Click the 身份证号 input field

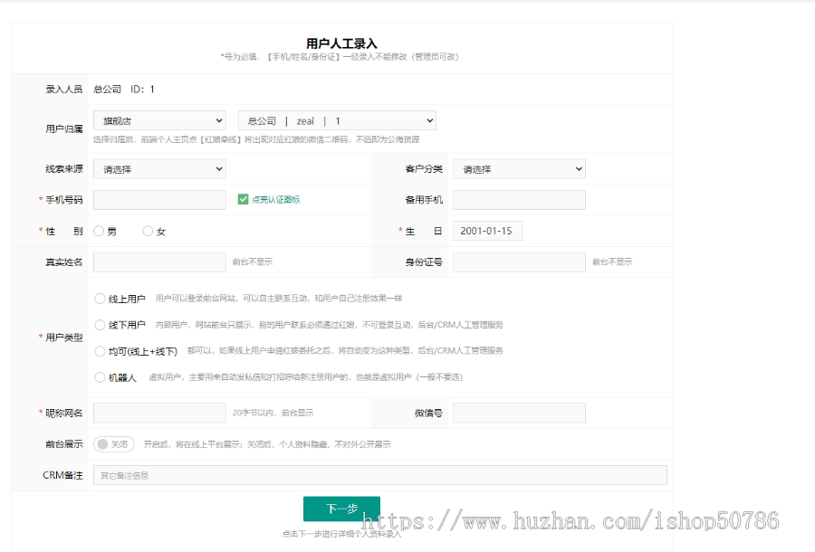click(519, 262)
